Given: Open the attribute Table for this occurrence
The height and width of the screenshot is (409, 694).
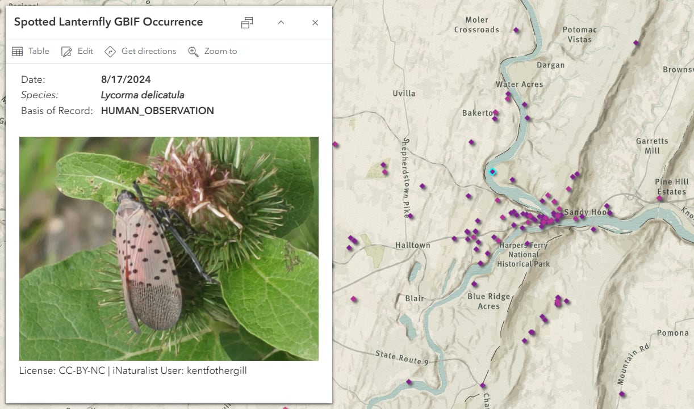Looking at the screenshot, I should point(30,51).
